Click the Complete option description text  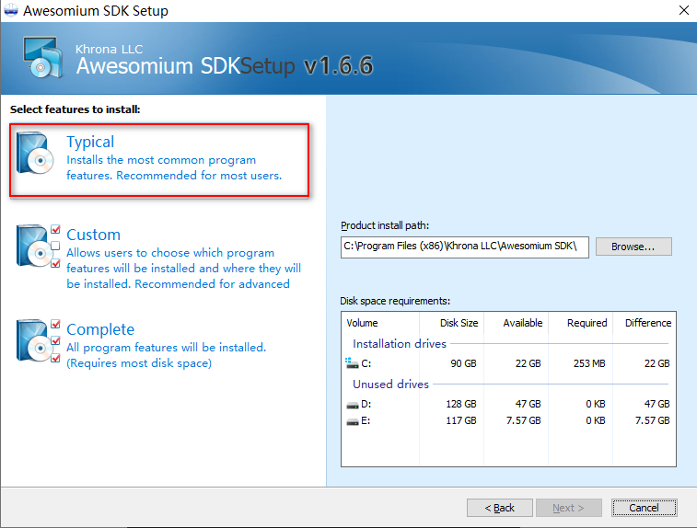(166, 355)
